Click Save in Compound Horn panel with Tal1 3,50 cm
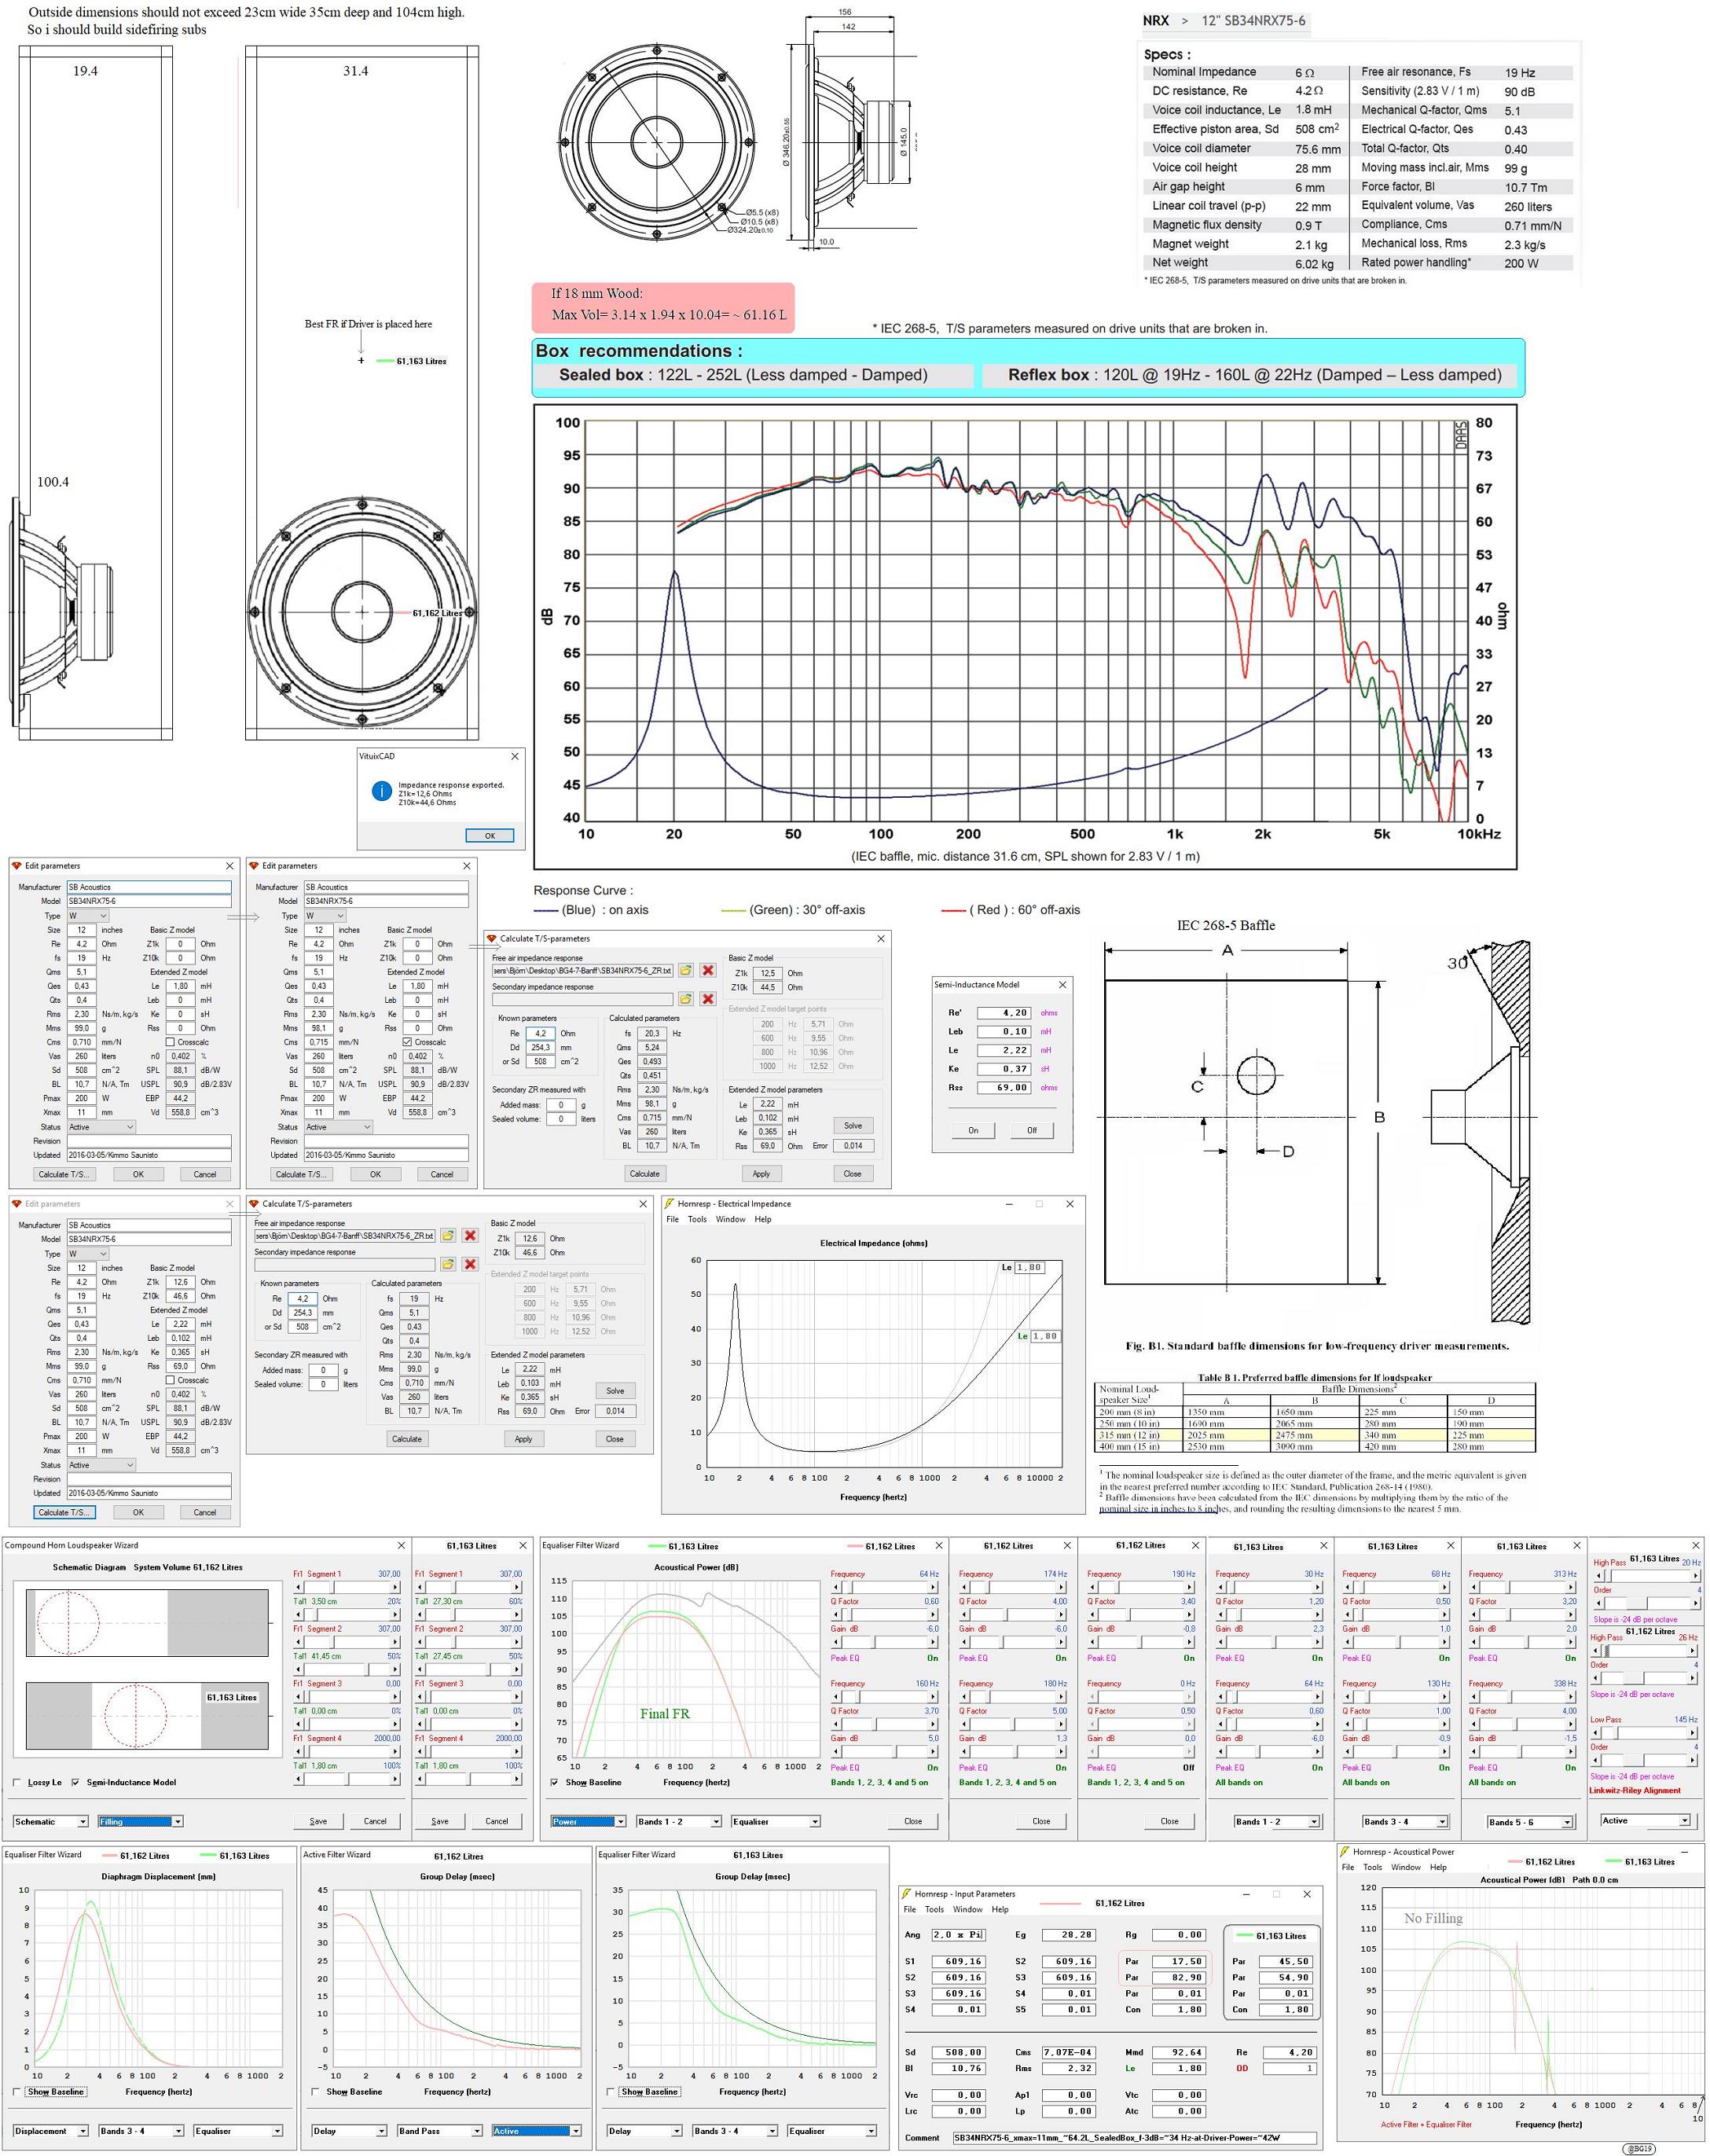This screenshot has width=1710, height=2156. pos(319,1821)
